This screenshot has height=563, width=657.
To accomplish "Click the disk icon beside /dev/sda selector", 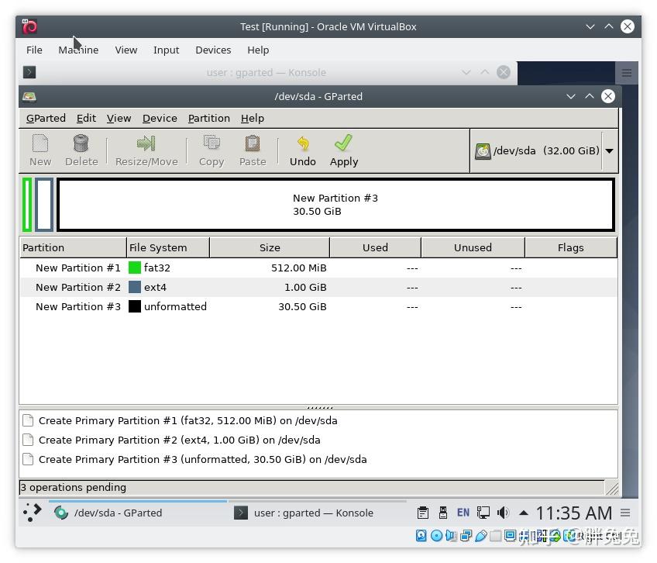I will [x=483, y=151].
